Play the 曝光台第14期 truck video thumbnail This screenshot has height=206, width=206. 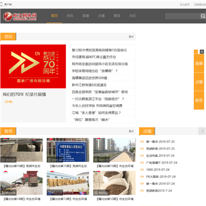point(22,183)
